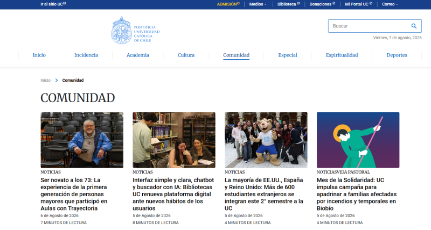Open the Incidencia section
Screen dimensions: 431x230
tap(86, 55)
